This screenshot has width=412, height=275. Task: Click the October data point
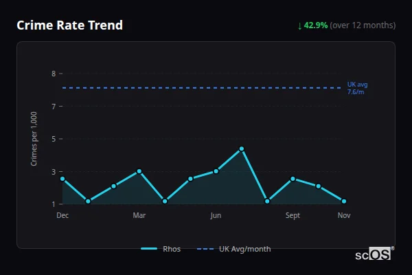tap(318, 186)
